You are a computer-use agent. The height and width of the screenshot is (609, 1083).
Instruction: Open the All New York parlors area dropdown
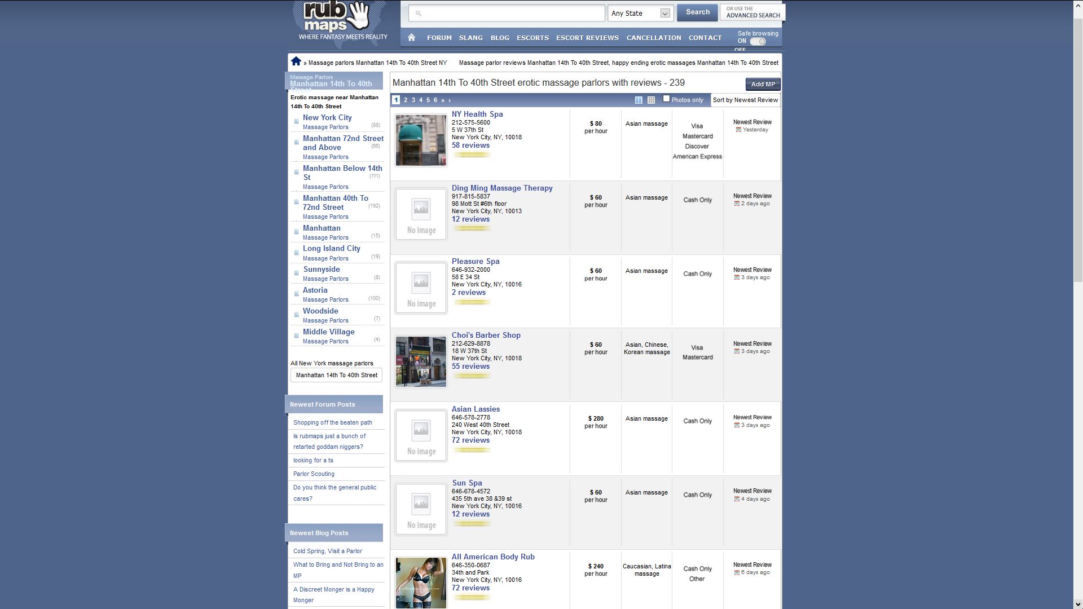tap(336, 375)
